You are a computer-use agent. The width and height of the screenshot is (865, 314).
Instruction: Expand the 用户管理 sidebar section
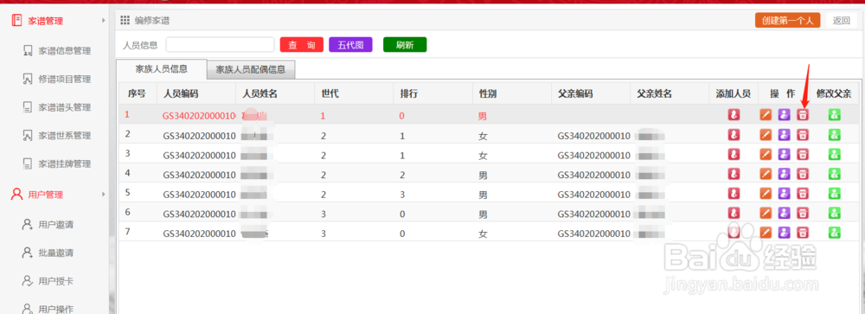pos(104,195)
